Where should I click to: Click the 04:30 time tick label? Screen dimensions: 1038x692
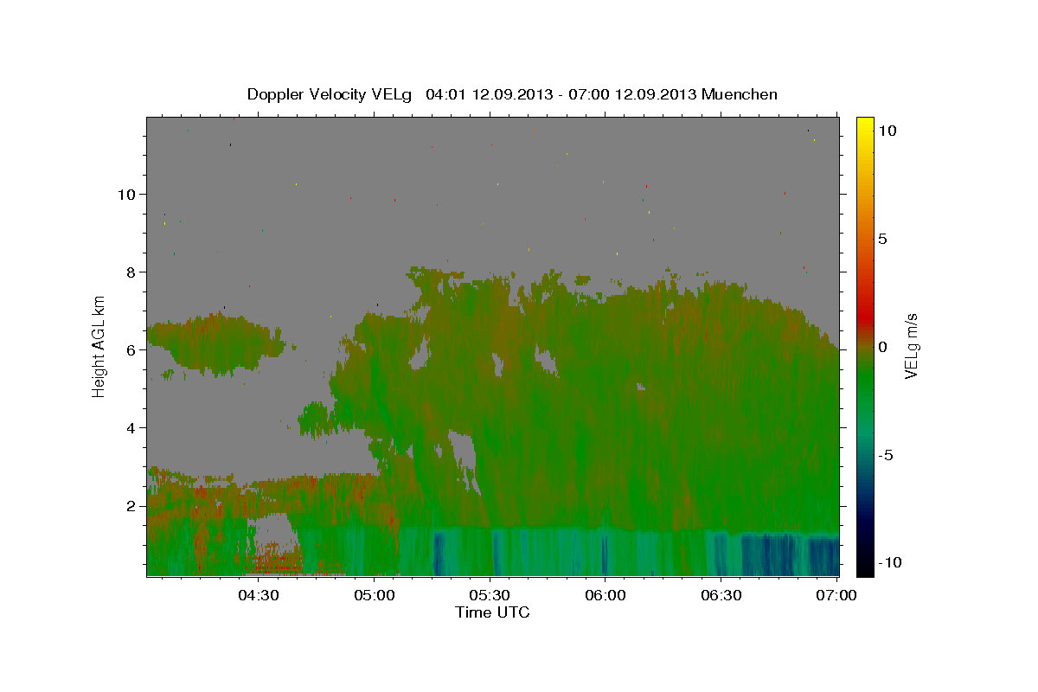tap(259, 595)
